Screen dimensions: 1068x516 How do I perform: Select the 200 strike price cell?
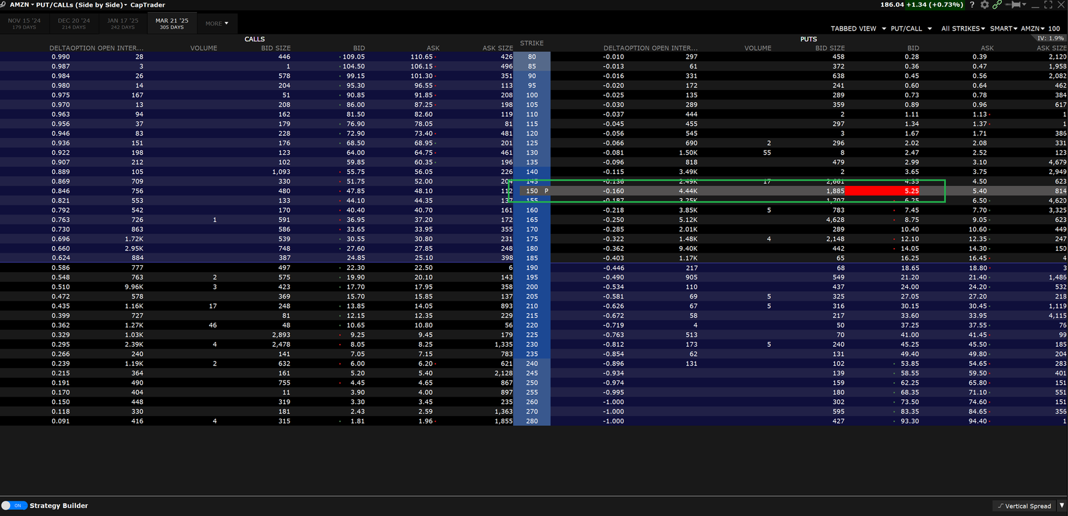(532, 287)
